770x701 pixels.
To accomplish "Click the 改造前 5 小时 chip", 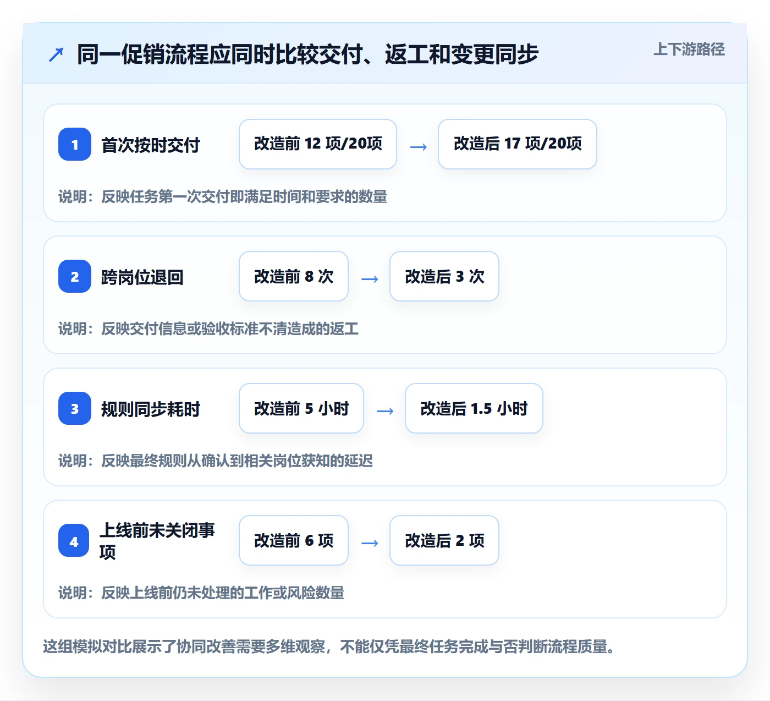I will (301, 408).
